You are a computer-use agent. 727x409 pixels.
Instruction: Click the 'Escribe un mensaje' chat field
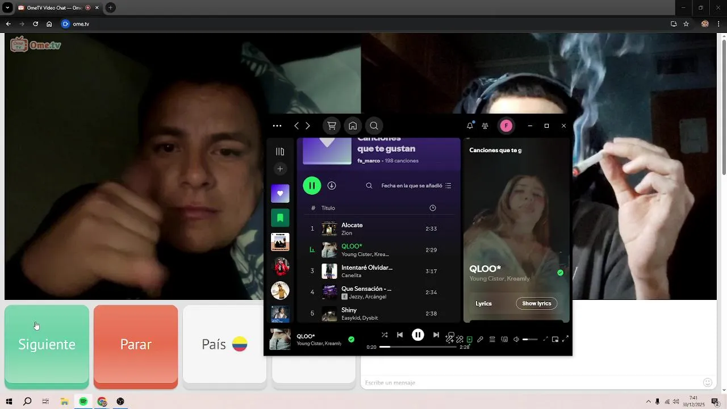[x=531, y=383]
